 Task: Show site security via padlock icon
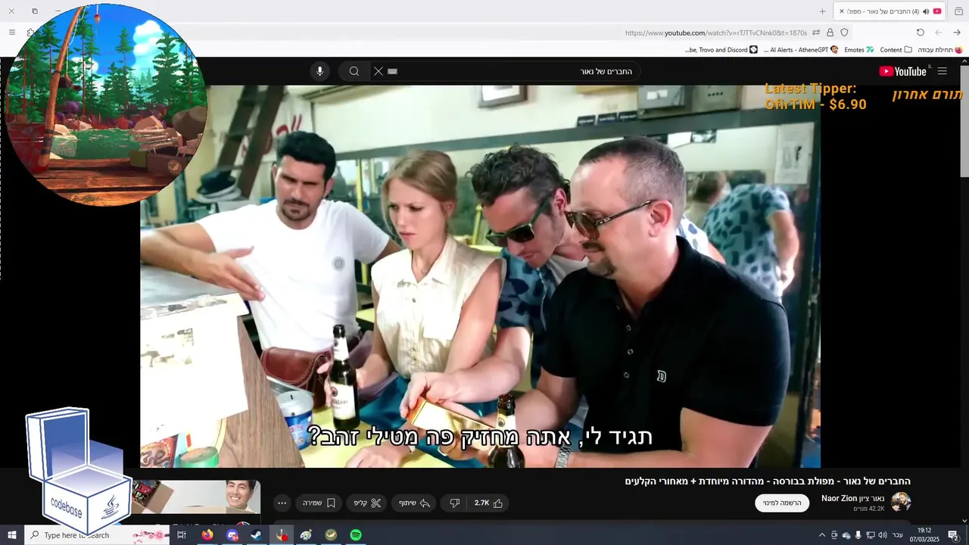830,33
